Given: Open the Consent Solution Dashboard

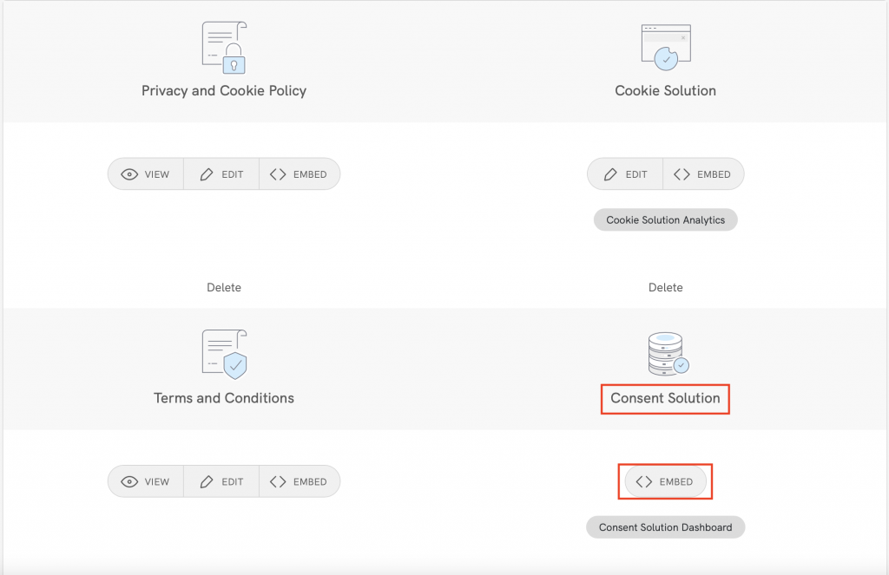Looking at the screenshot, I should pos(665,526).
